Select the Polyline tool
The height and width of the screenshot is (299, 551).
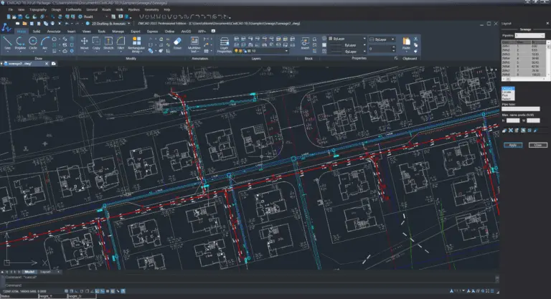point(20,43)
